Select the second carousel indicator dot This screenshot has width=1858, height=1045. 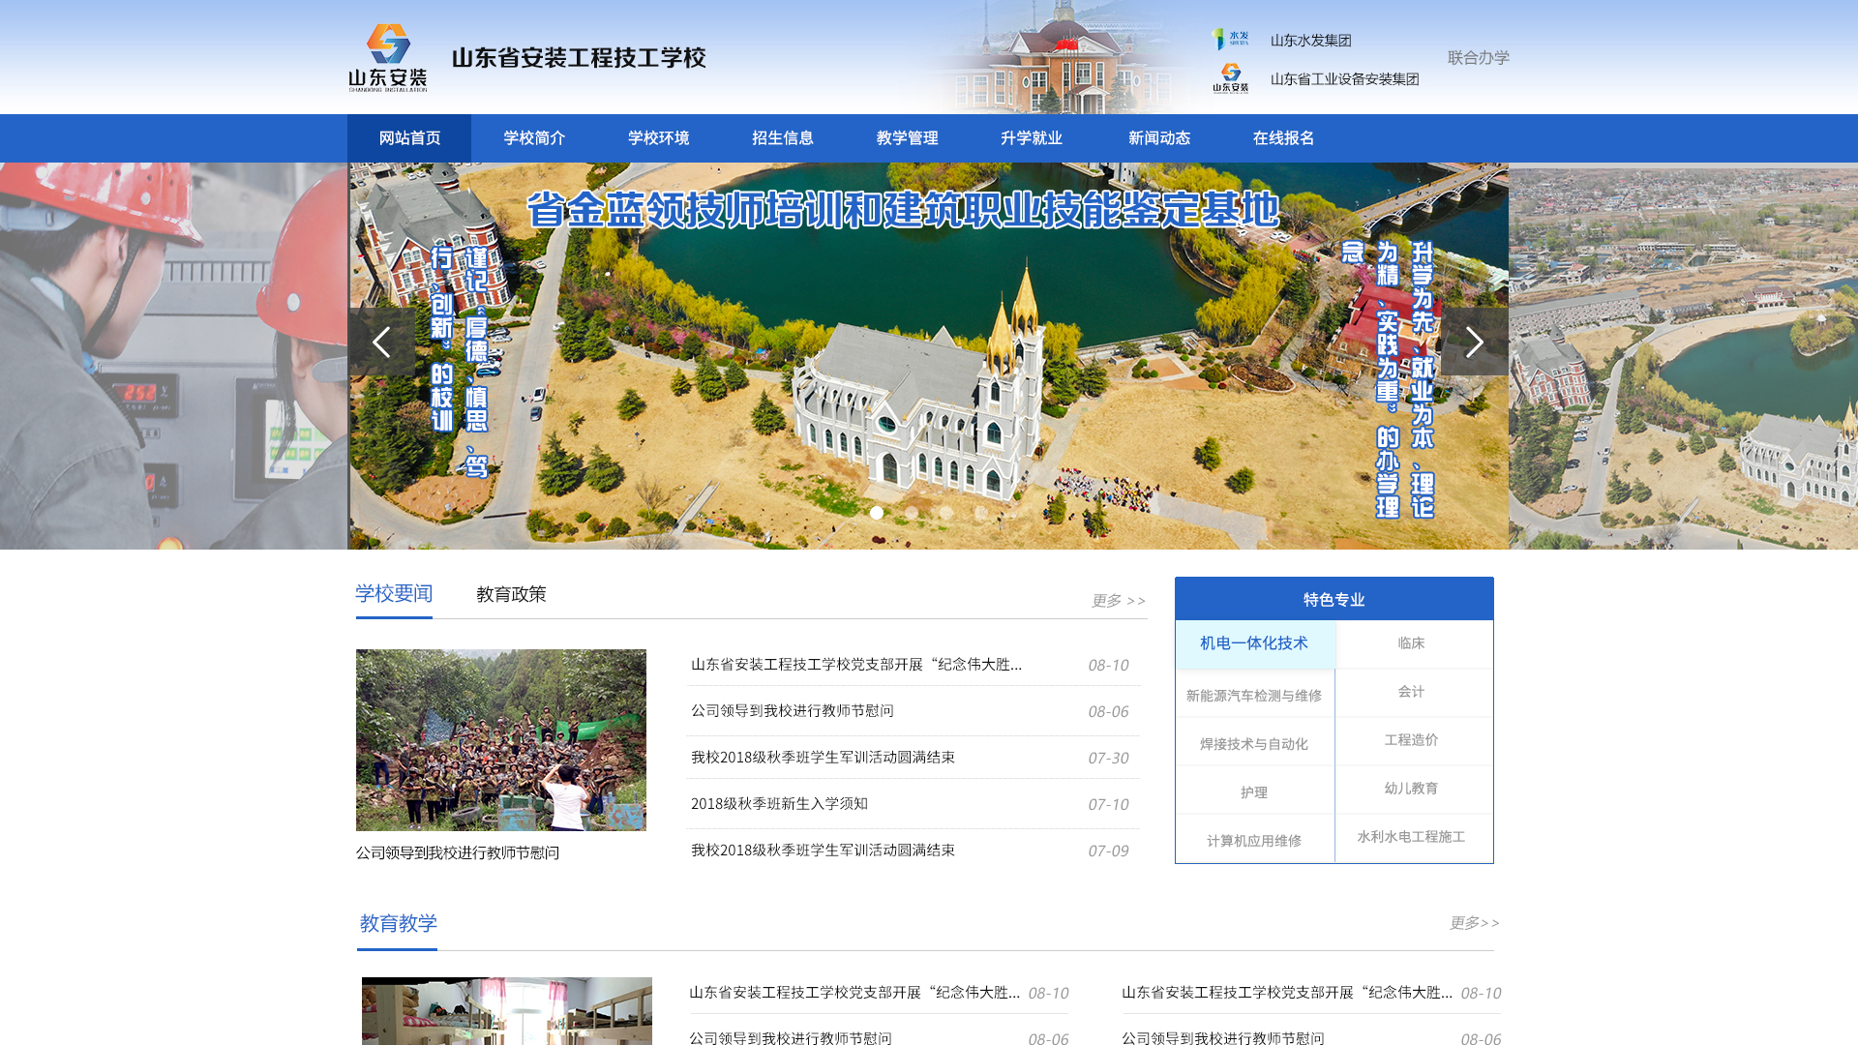(x=912, y=513)
